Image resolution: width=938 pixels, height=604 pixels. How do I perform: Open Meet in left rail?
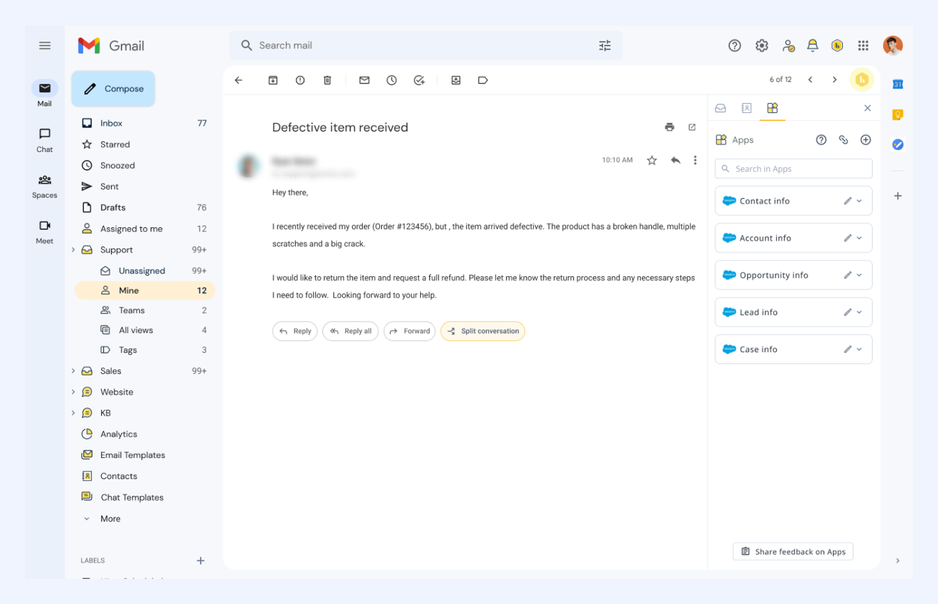click(44, 231)
